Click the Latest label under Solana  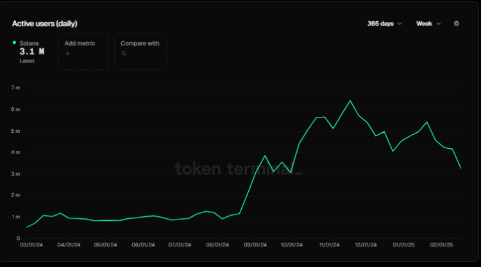coord(27,61)
